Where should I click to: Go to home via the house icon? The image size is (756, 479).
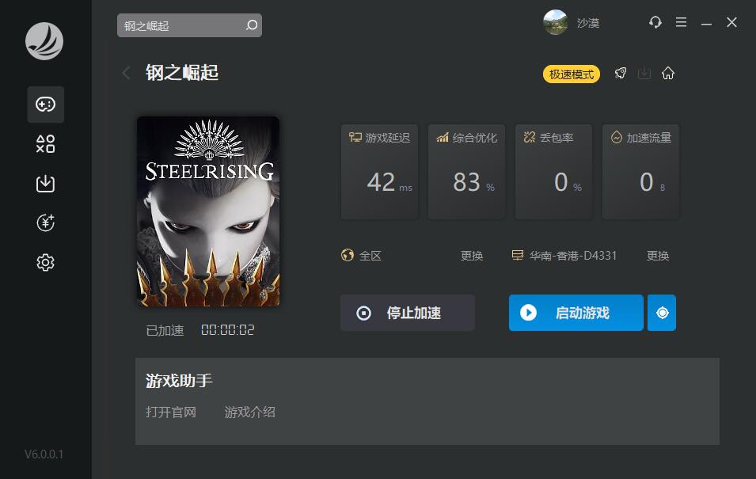tap(668, 74)
